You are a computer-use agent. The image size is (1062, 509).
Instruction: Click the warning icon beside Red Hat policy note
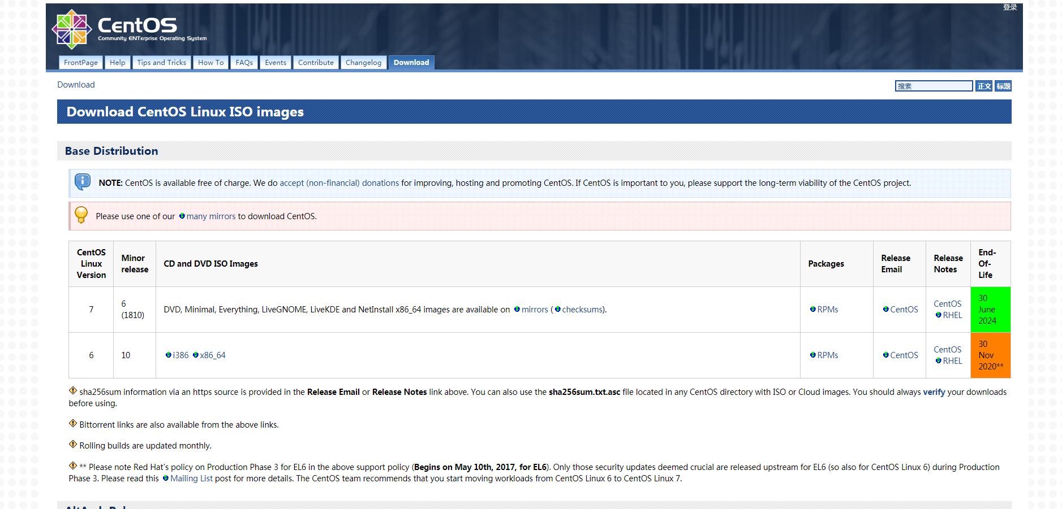pos(73,466)
